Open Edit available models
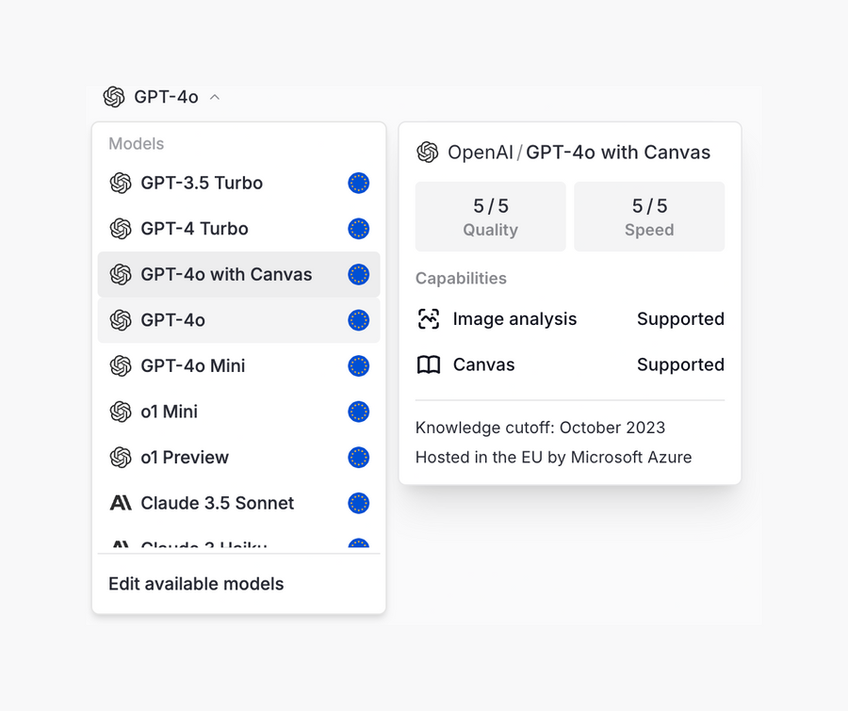 [195, 584]
